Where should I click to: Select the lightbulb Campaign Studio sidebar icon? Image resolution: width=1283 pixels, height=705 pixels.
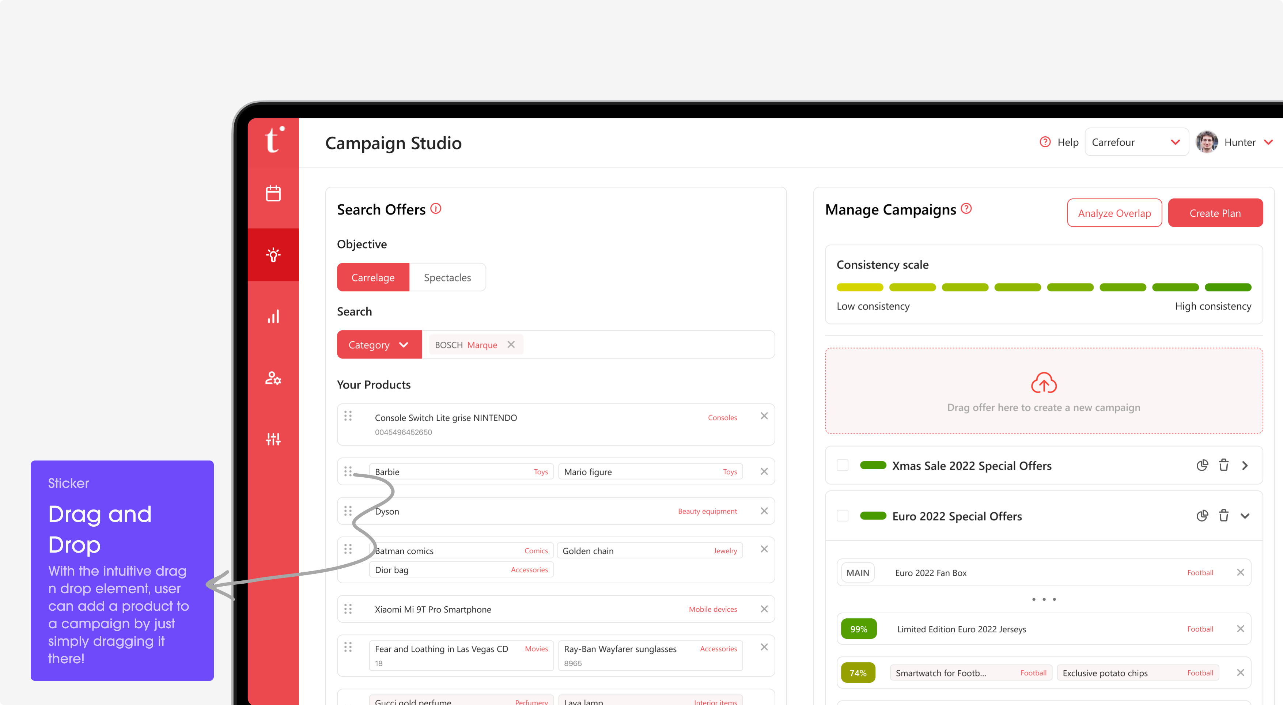(x=273, y=254)
